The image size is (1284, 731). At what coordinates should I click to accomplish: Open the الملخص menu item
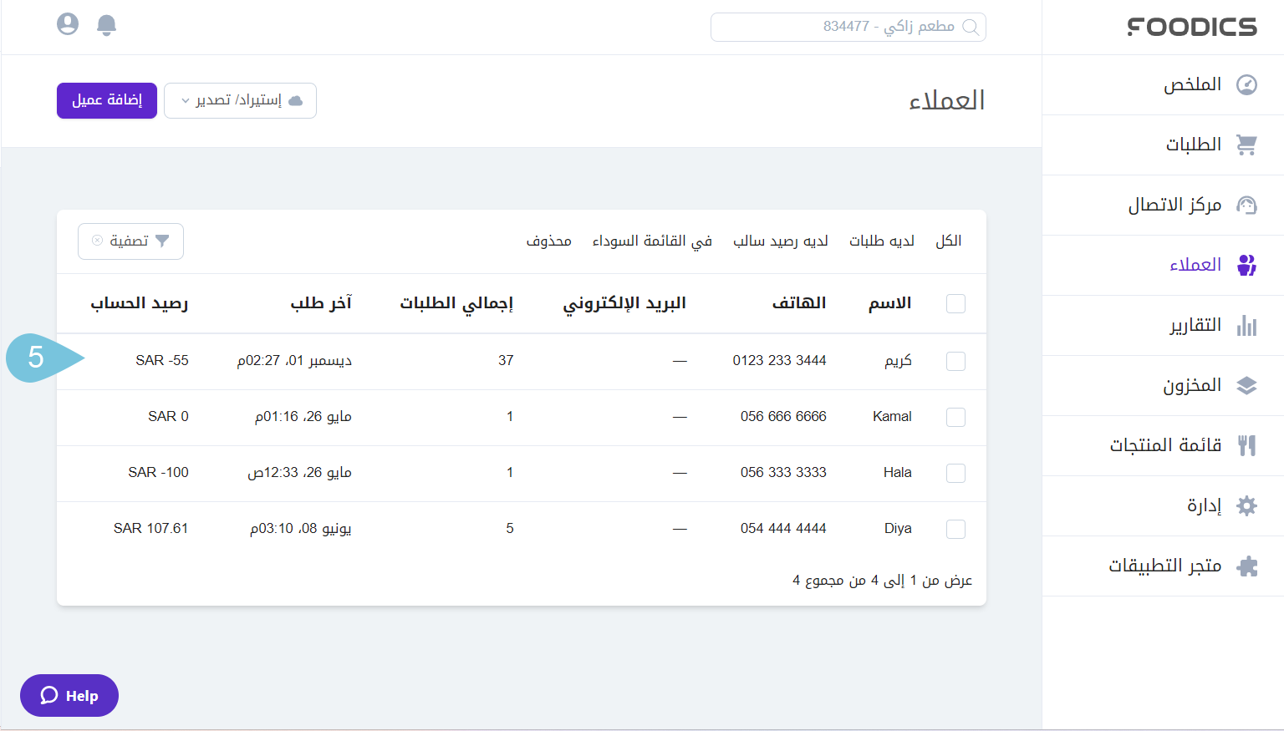click(1163, 84)
